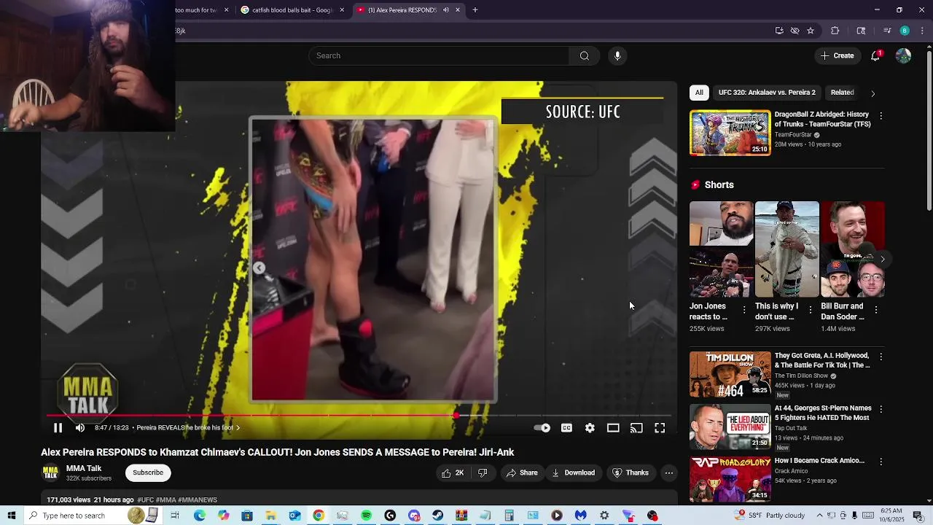Select the 'All' filter chip
The image size is (933, 525).
pyautogui.click(x=699, y=93)
